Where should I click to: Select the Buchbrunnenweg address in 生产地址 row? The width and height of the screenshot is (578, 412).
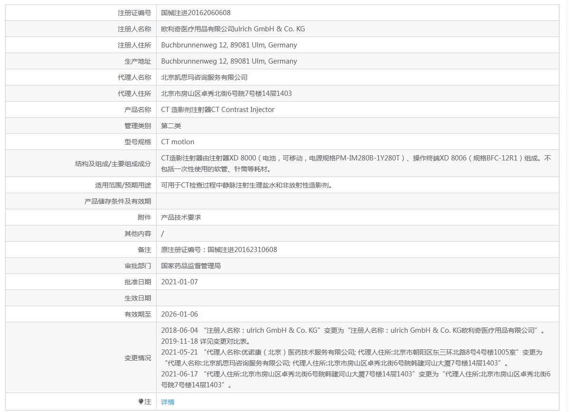click(229, 61)
